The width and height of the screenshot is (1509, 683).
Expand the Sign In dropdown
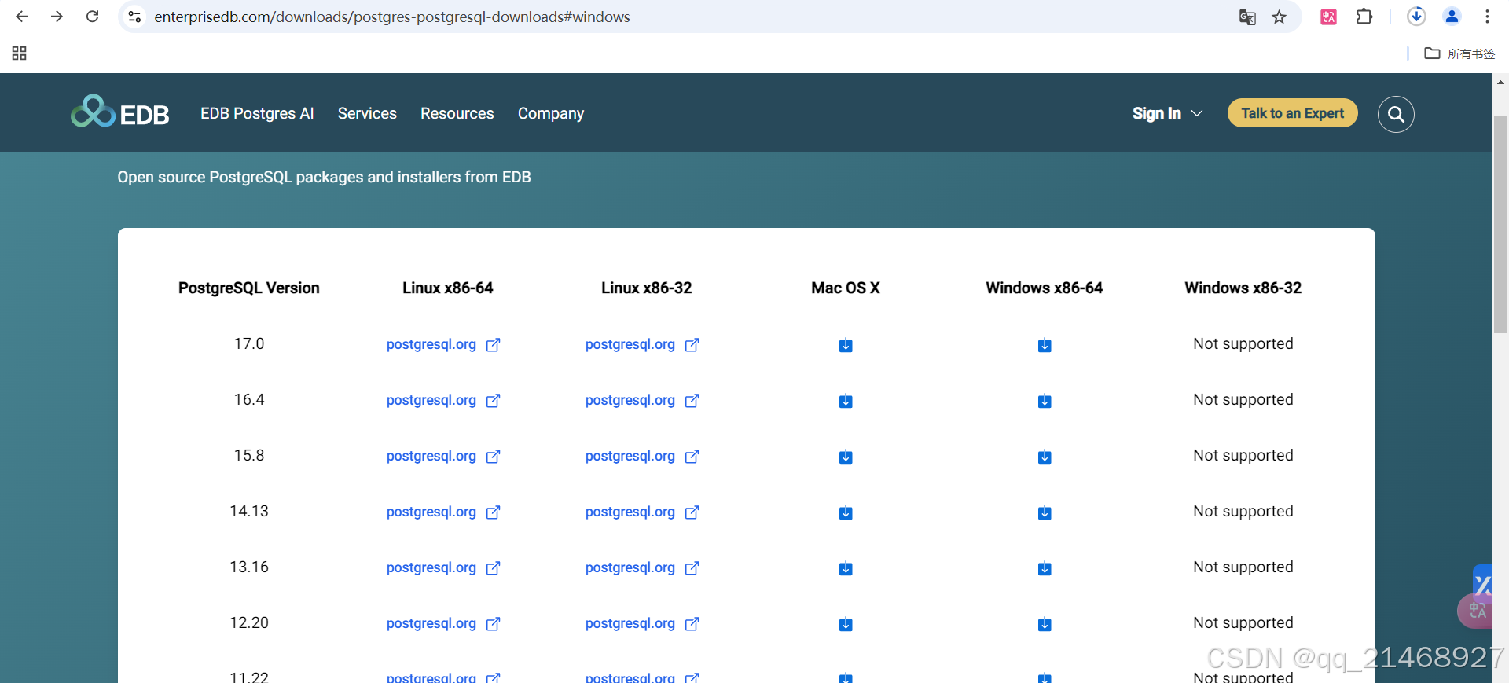pos(1167,113)
